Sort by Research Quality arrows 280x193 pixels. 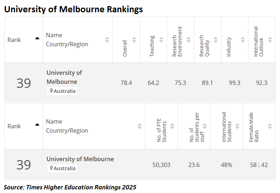[216, 40]
